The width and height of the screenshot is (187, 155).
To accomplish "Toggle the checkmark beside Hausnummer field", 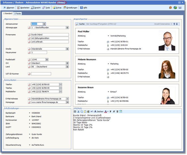I will coord(29,53).
